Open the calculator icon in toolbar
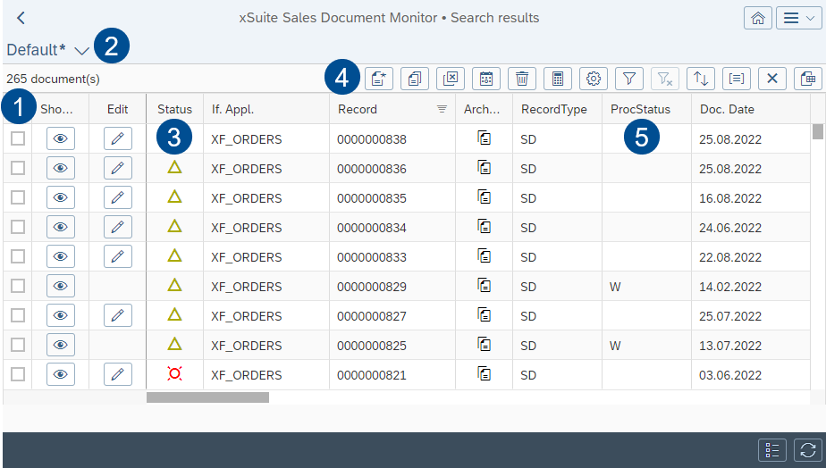This screenshot has width=826, height=468. [x=558, y=79]
